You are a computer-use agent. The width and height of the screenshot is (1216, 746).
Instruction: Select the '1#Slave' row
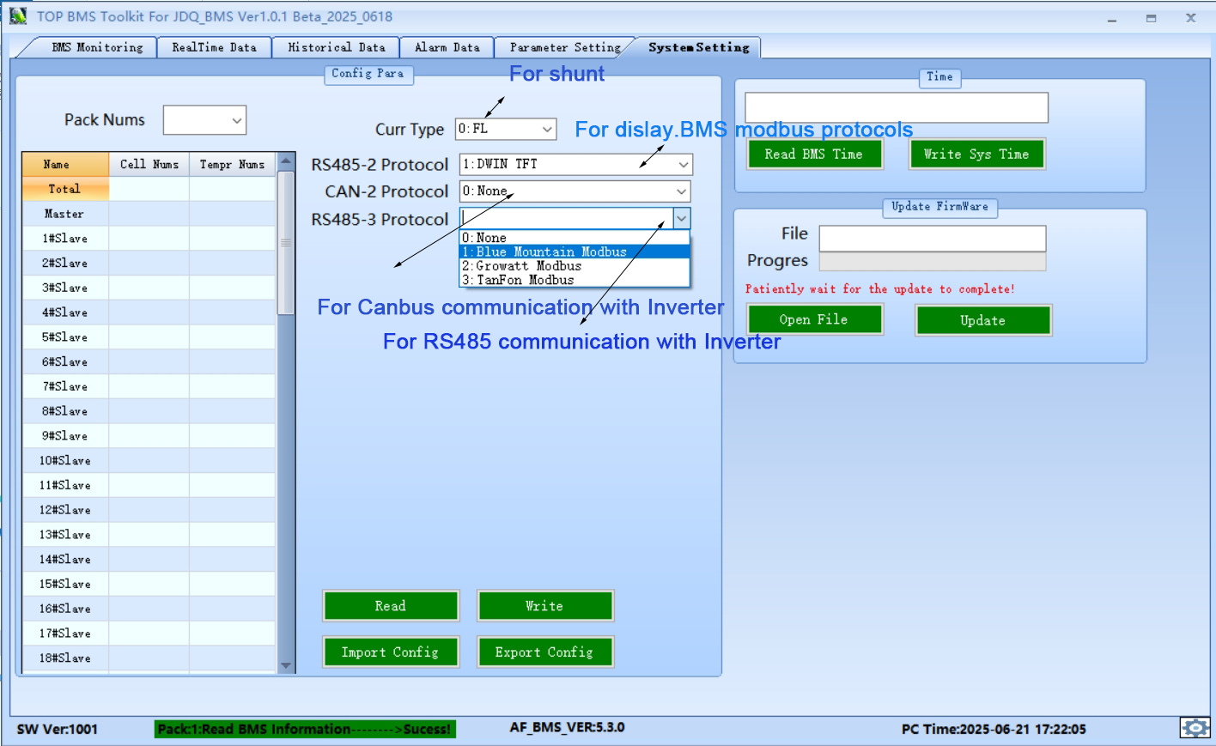click(149, 239)
